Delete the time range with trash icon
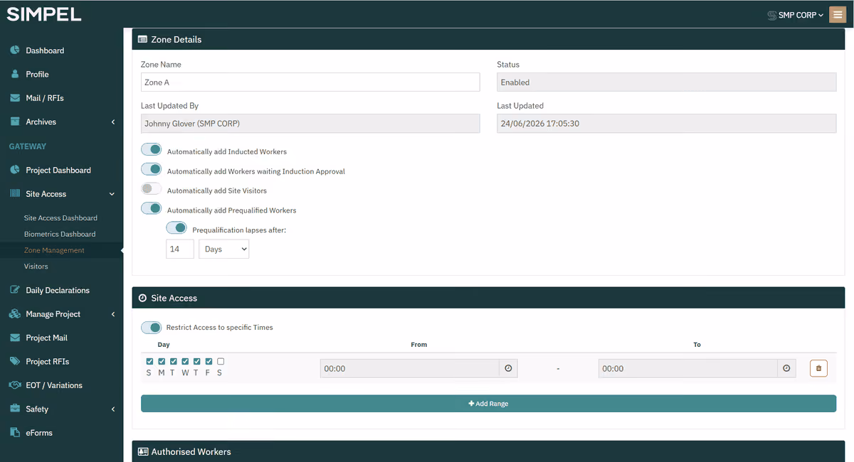Viewport: 854px width, 462px height. click(x=818, y=368)
